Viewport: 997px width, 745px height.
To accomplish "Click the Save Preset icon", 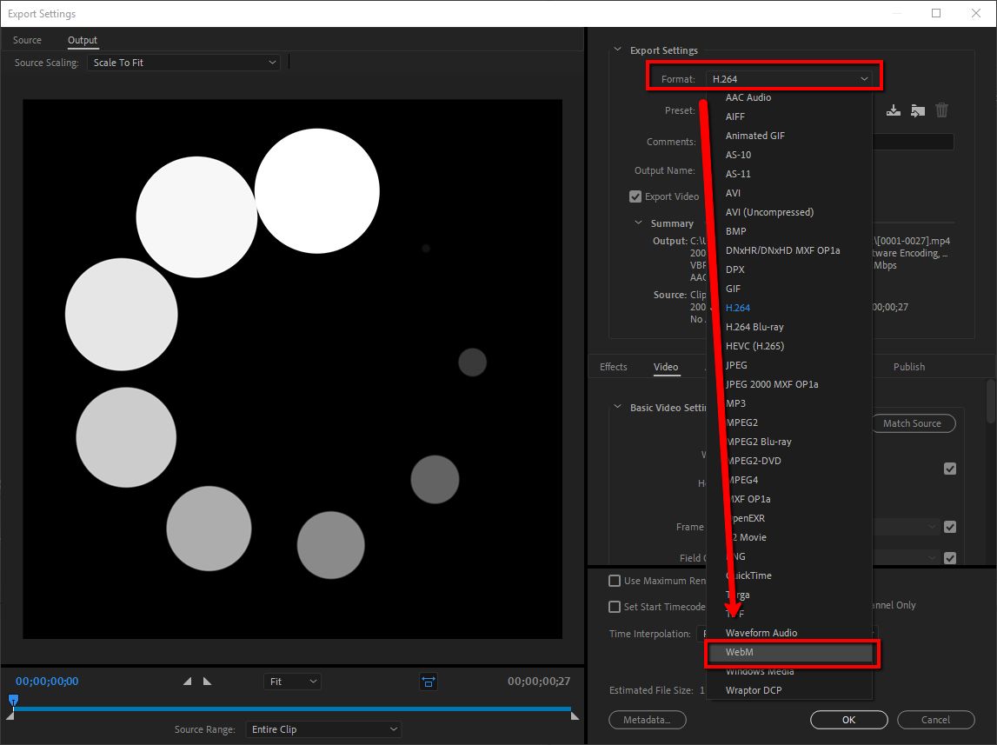I will point(894,110).
